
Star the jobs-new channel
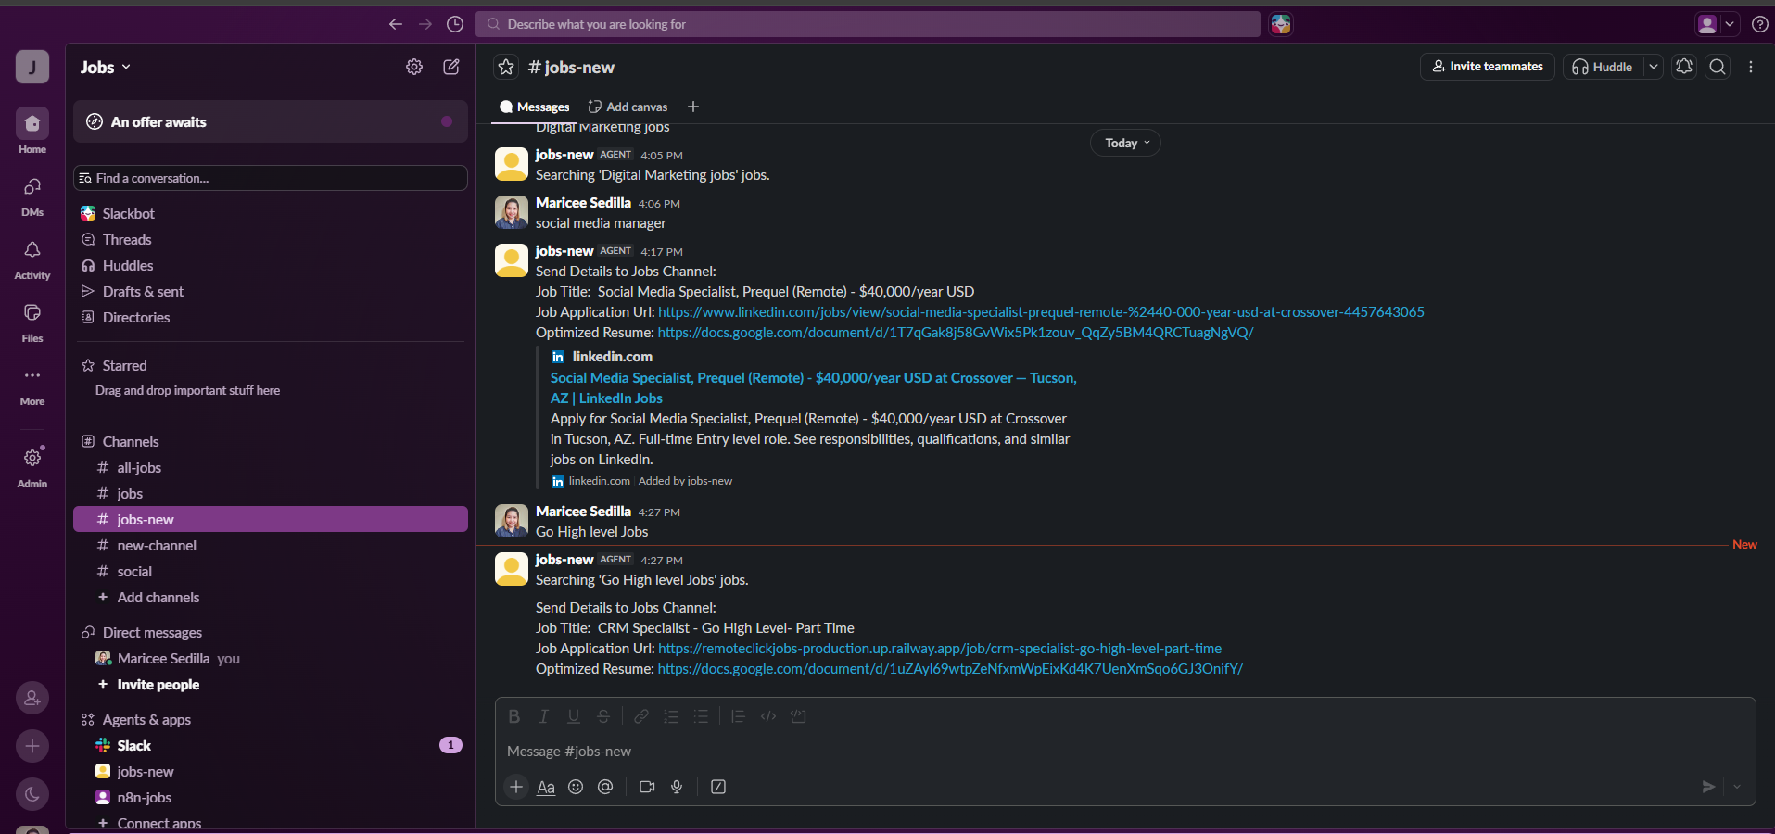click(x=506, y=67)
